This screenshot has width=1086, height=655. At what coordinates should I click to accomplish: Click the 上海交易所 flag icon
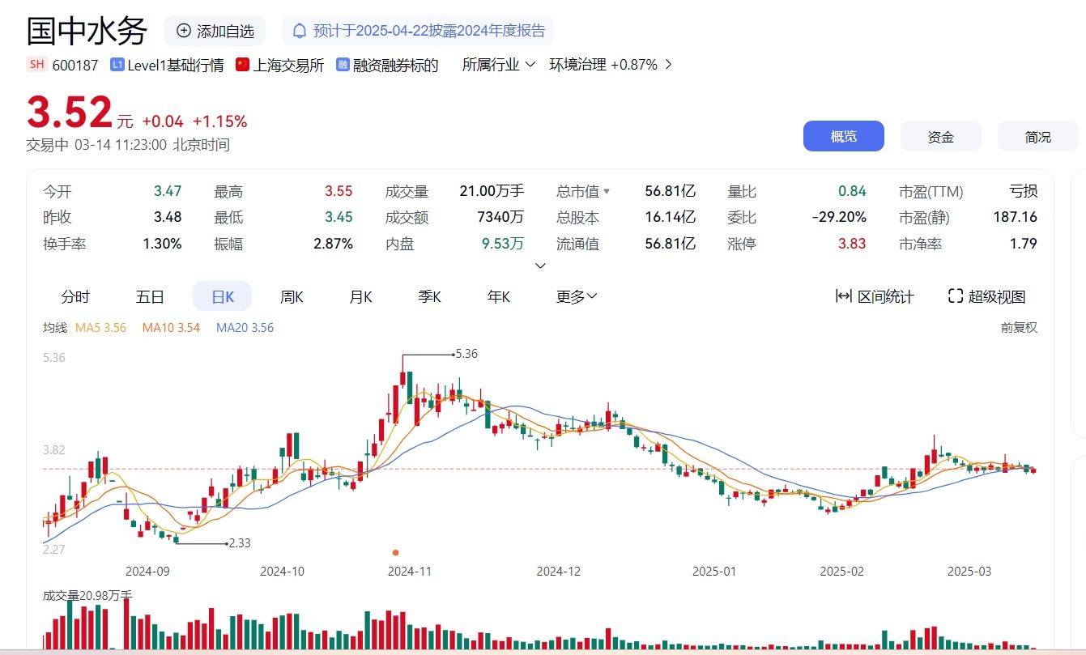[x=242, y=65]
